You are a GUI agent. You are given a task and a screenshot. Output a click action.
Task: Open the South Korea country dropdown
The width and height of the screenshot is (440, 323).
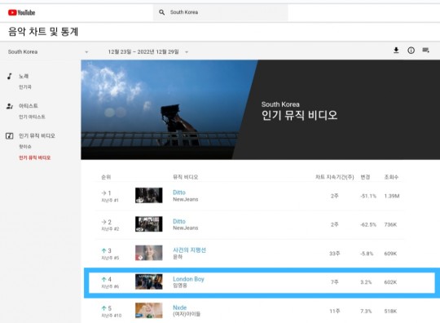pos(48,52)
